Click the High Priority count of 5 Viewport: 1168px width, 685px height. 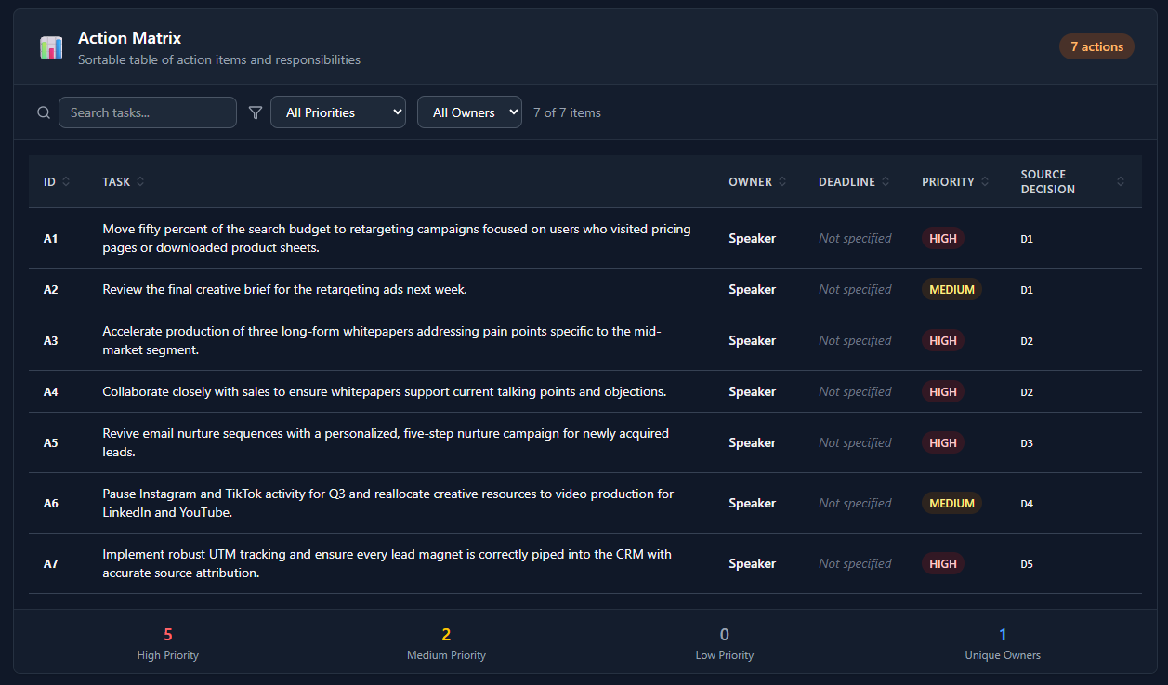pos(168,635)
